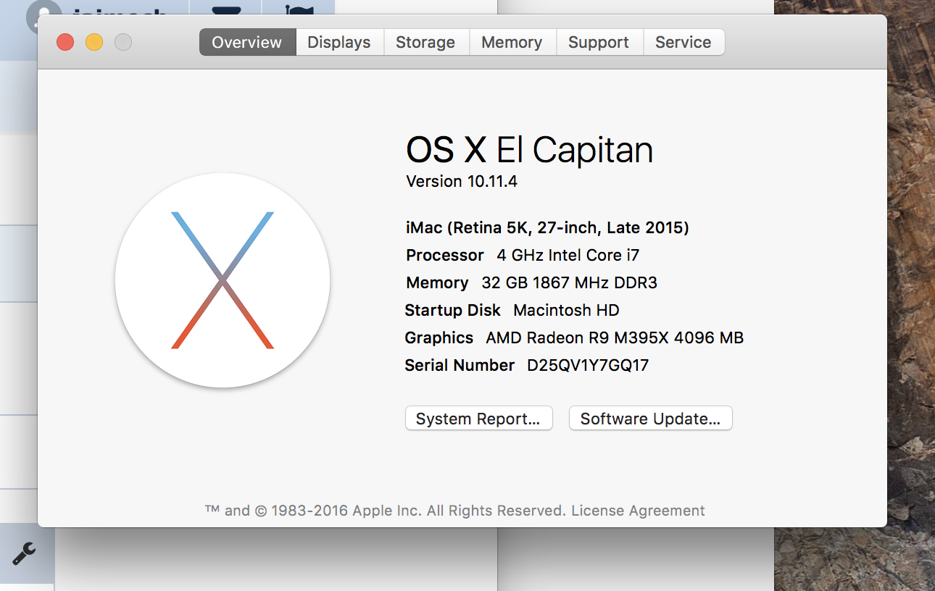Click the 32 GB 1867 MHz DDR3 value

point(570,282)
